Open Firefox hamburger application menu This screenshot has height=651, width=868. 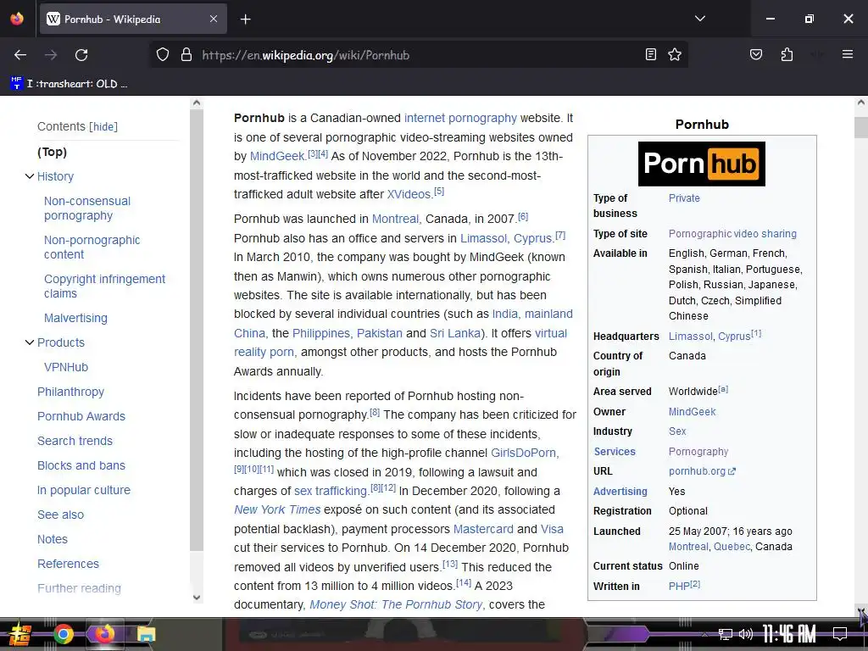pyautogui.click(x=848, y=54)
